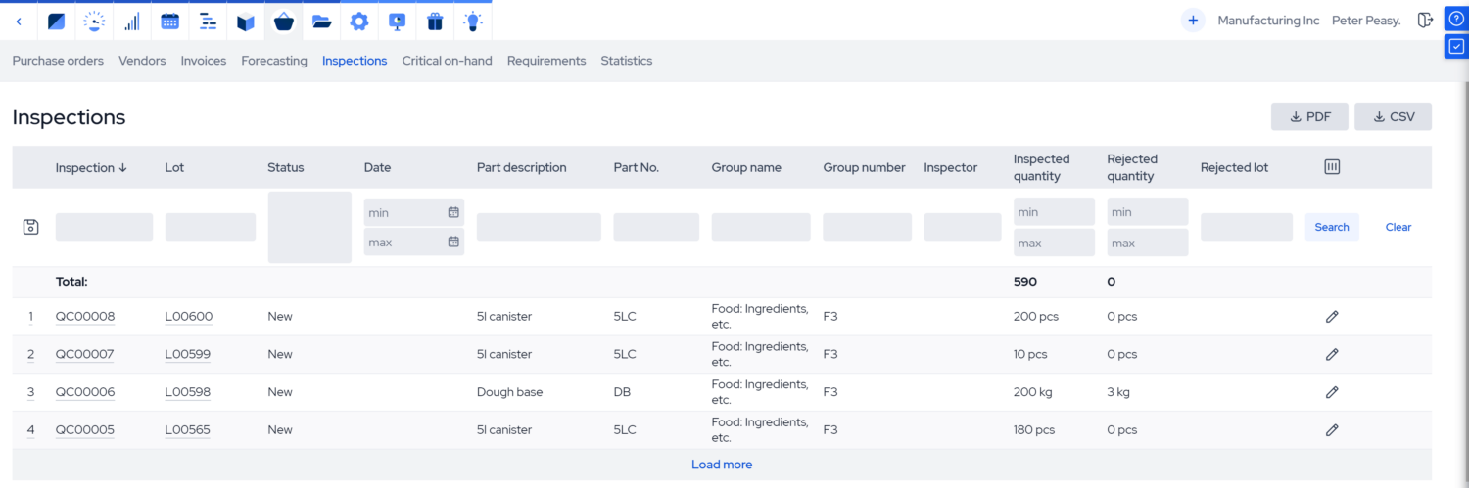Click the logout door icon
Screen dimensions: 1469x488
[1425, 21]
